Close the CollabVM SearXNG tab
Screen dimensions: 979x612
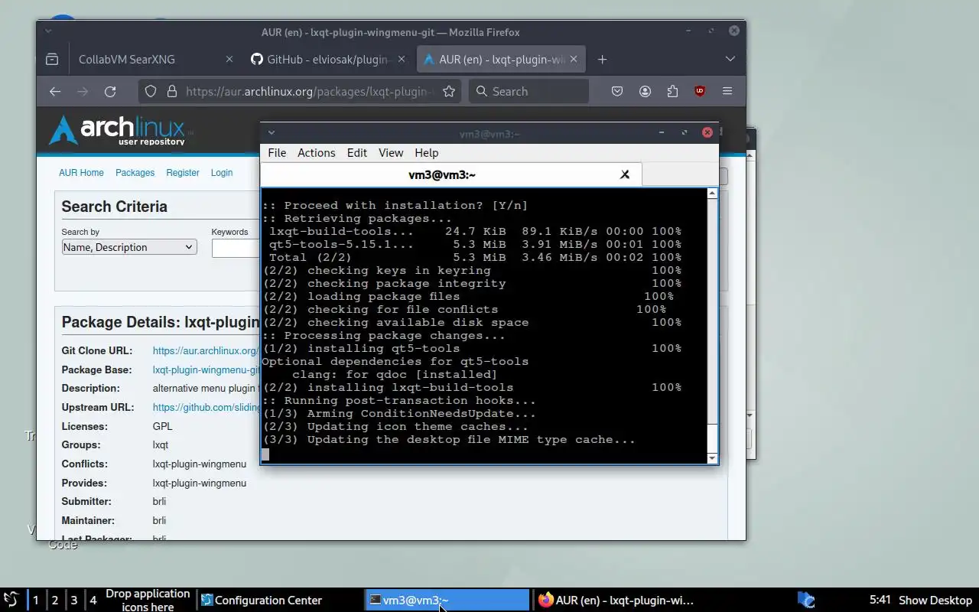(229, 59)
